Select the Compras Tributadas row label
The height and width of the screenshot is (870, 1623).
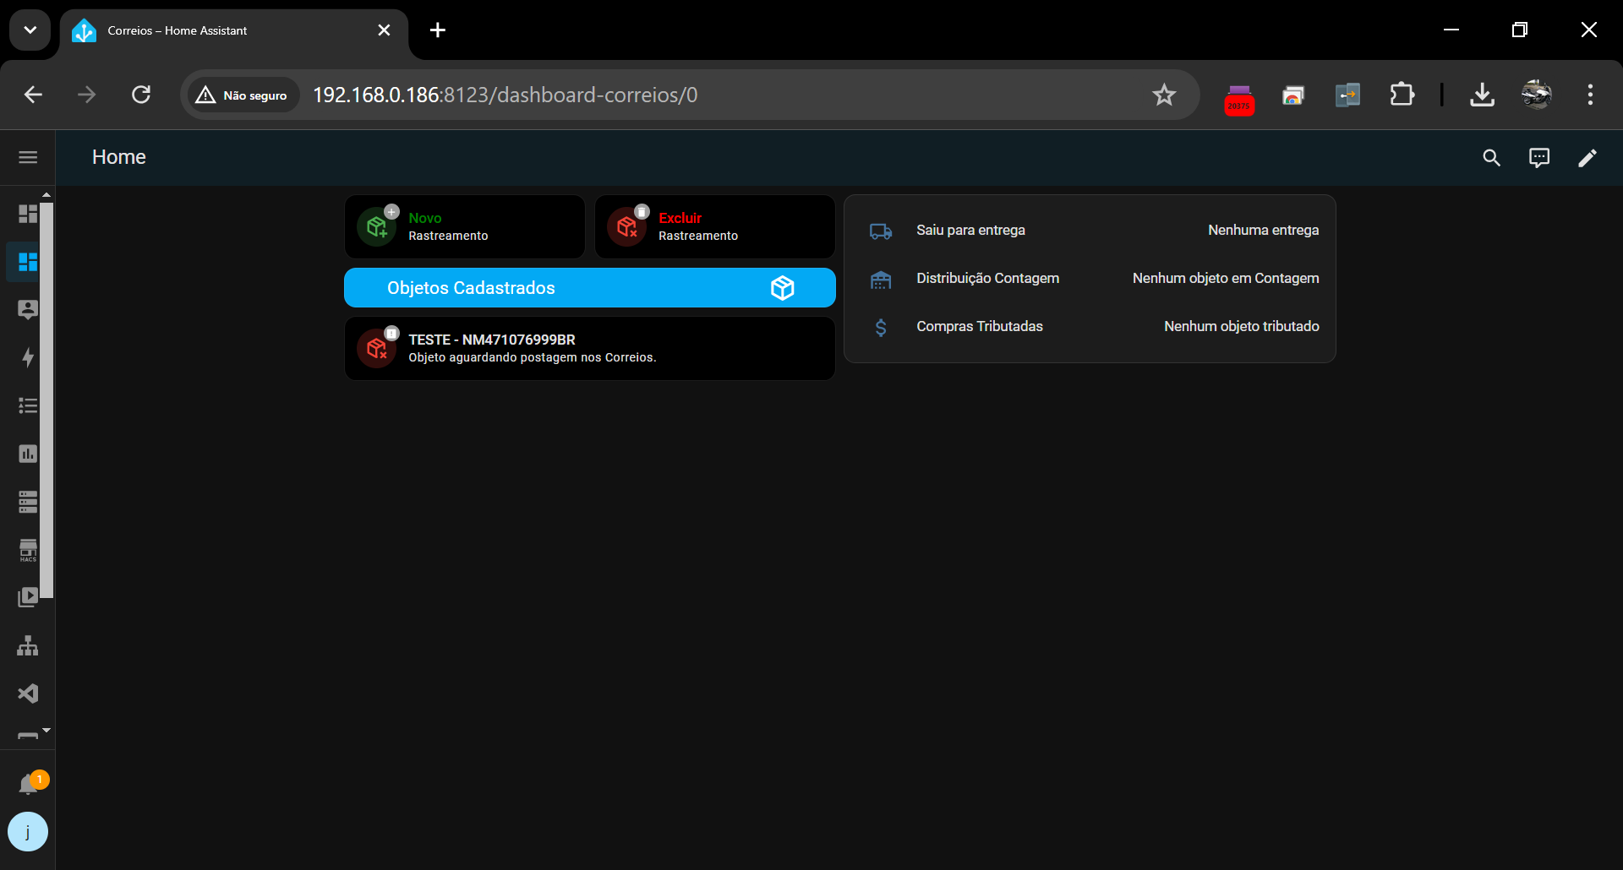[980, 326]
